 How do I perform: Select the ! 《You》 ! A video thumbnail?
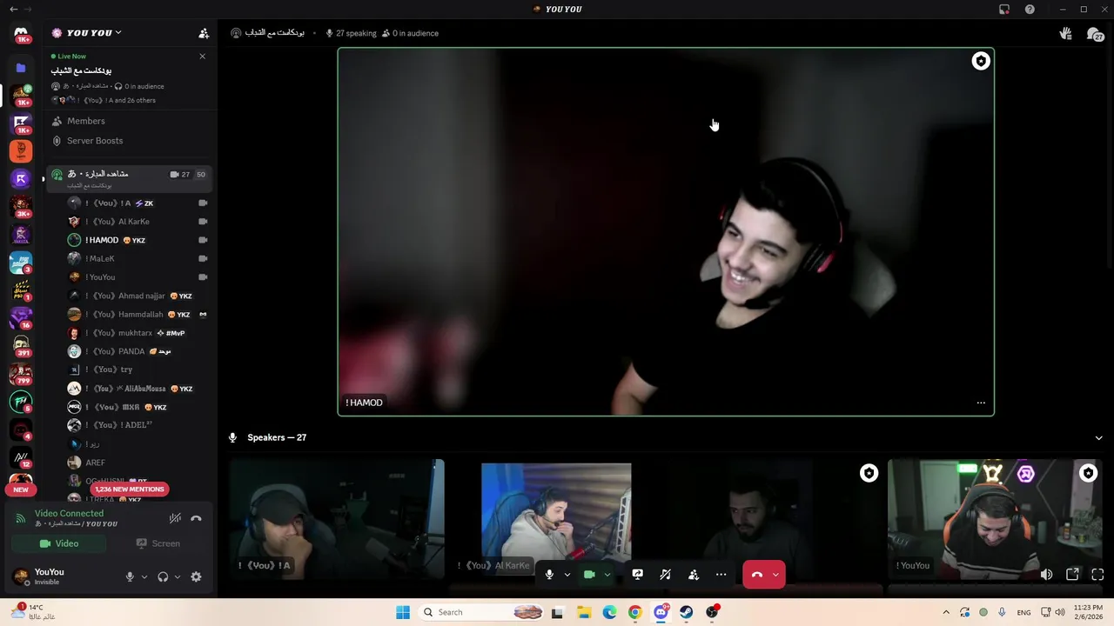tap(337, 520)
